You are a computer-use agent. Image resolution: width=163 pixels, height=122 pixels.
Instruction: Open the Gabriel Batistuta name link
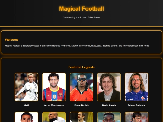[x=136, y=105]
